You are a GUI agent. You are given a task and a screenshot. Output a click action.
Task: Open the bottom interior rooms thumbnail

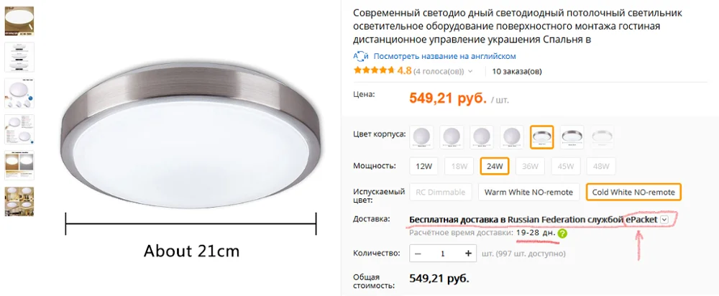(x=19, y=201)
